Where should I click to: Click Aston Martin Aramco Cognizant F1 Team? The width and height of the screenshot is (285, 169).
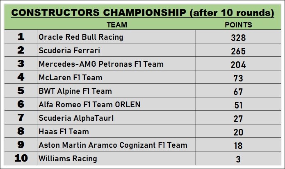point(113,145)
